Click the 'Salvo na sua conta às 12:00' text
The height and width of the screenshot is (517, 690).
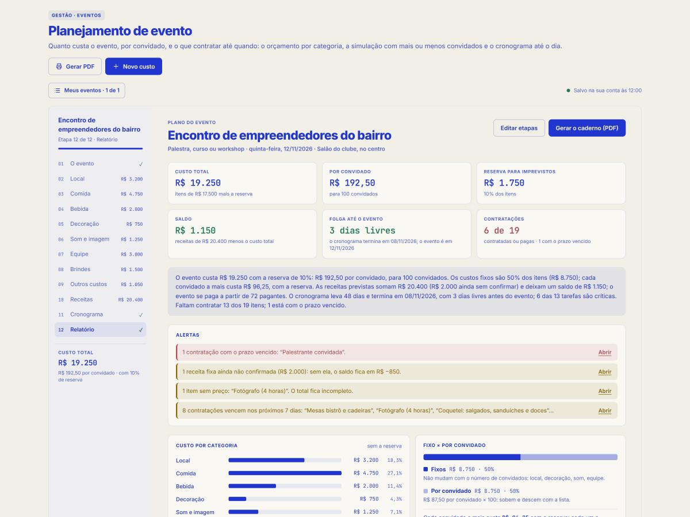pos(607,90)
